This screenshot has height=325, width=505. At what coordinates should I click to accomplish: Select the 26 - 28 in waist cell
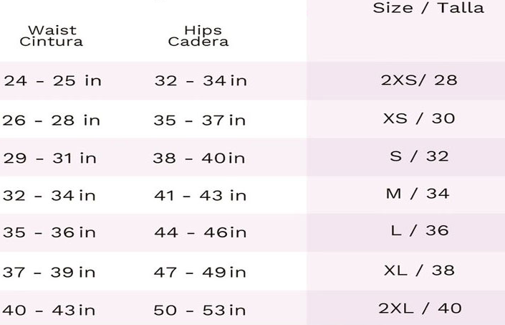click(52, 120)
